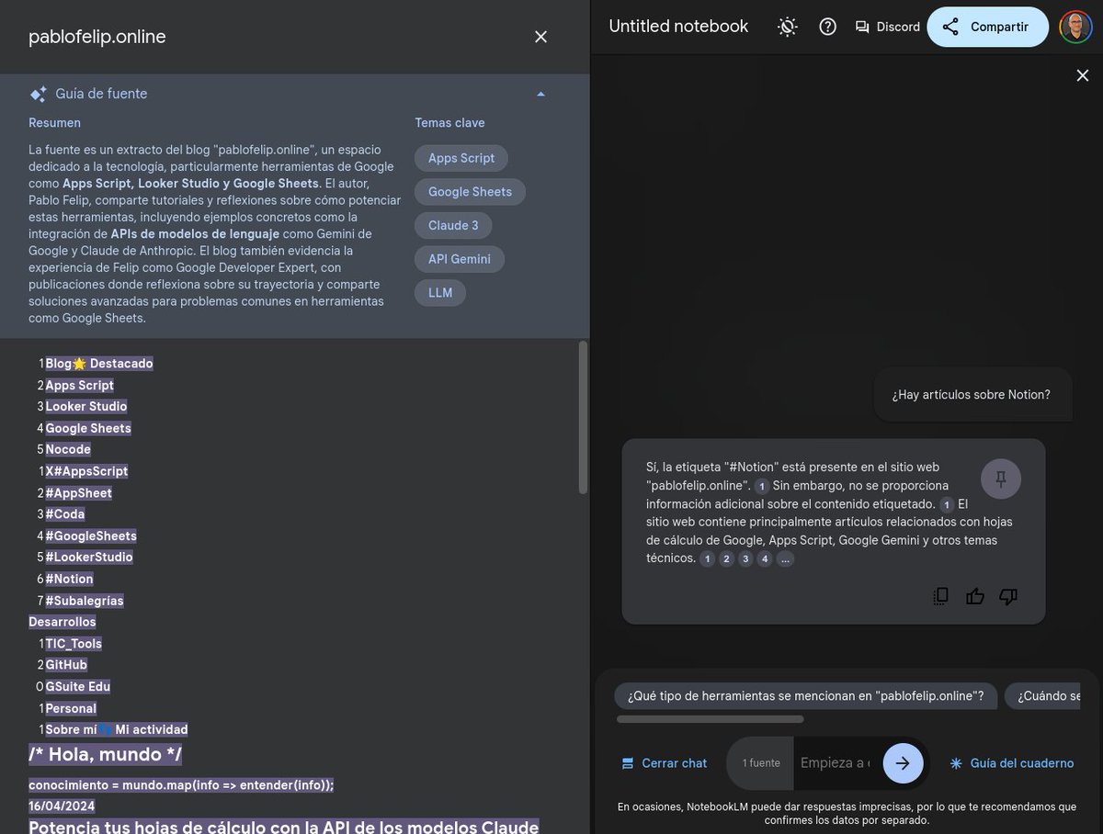Open citation 4 below the response text
Screen dimensions: 1103x834
point(765,558)
